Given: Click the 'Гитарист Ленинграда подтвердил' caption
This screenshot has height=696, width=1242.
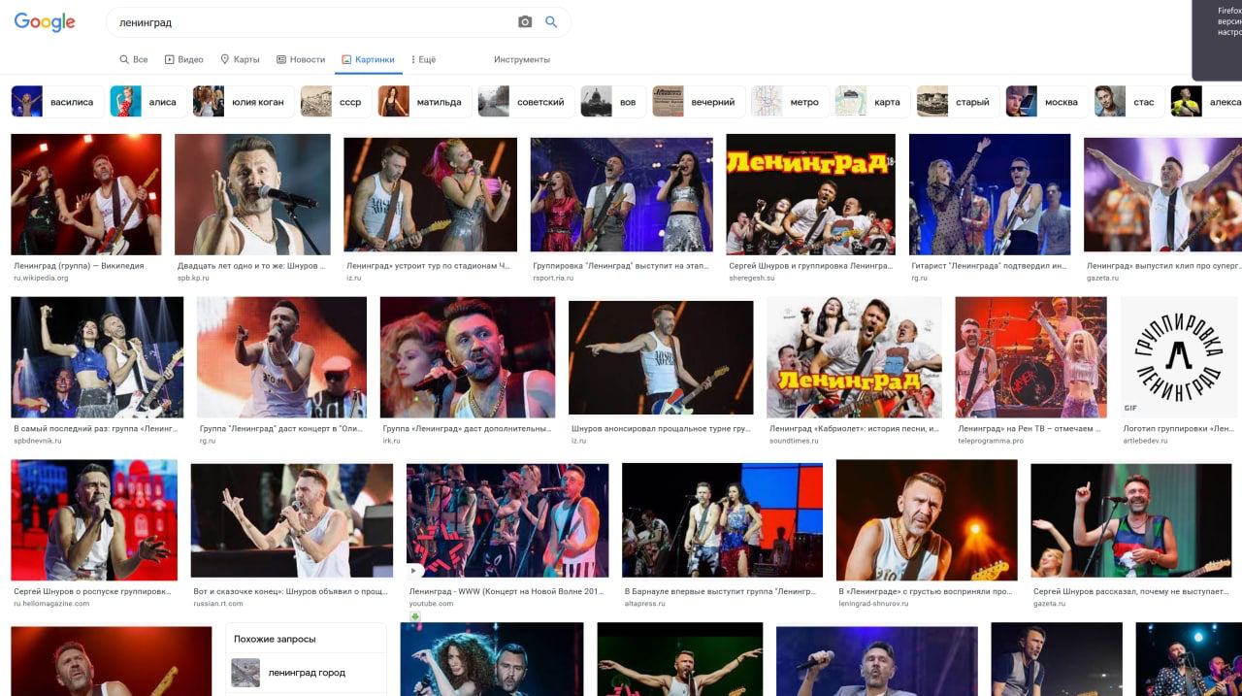Looking at the screenshot, I should [989, 265].
